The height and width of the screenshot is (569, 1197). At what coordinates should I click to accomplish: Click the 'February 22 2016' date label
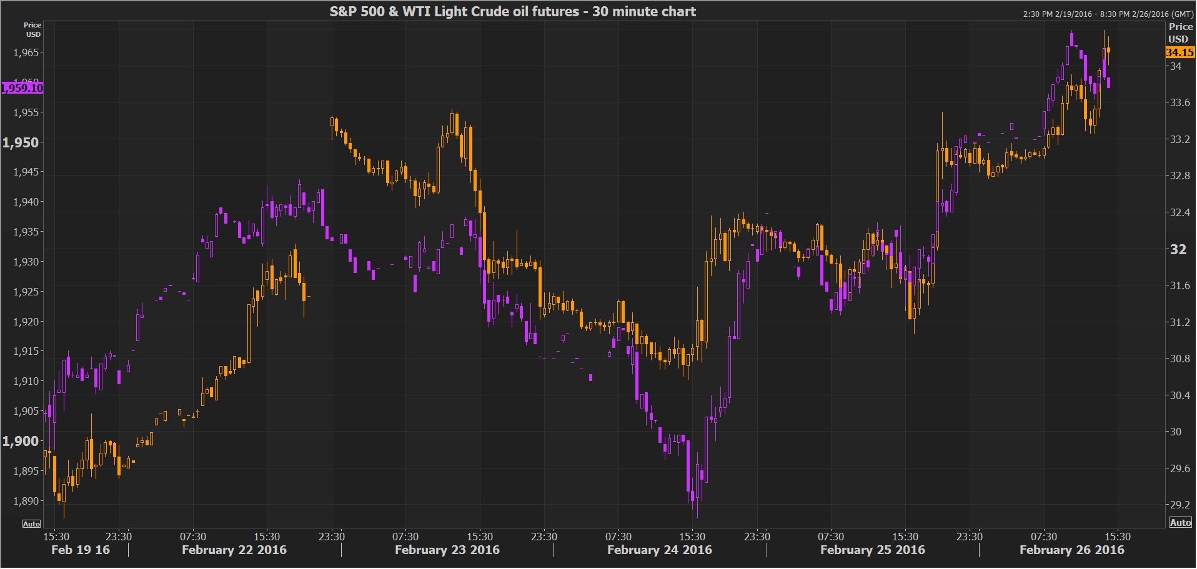coord(234,550)
